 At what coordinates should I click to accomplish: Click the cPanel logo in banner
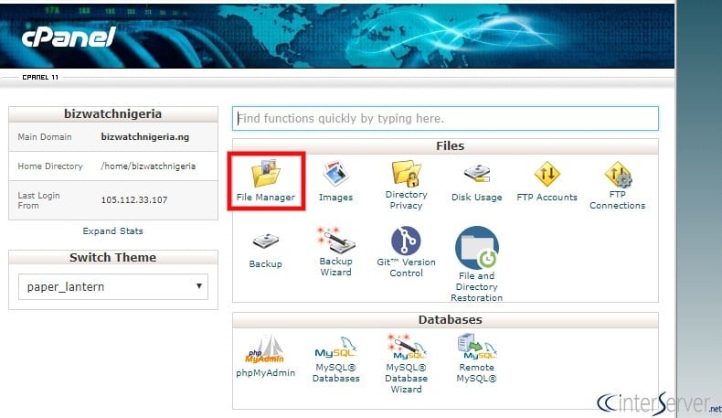pyautogui.click(x=69, y=38)
